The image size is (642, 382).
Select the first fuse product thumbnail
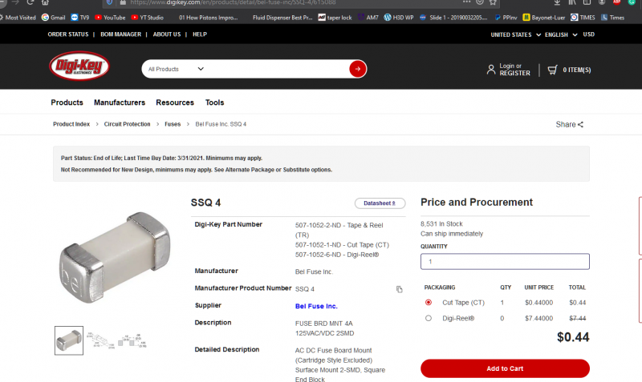coord(68,340)
